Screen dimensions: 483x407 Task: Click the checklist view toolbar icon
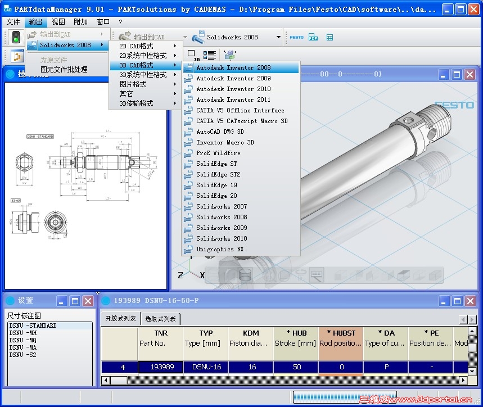click(210, 55)
